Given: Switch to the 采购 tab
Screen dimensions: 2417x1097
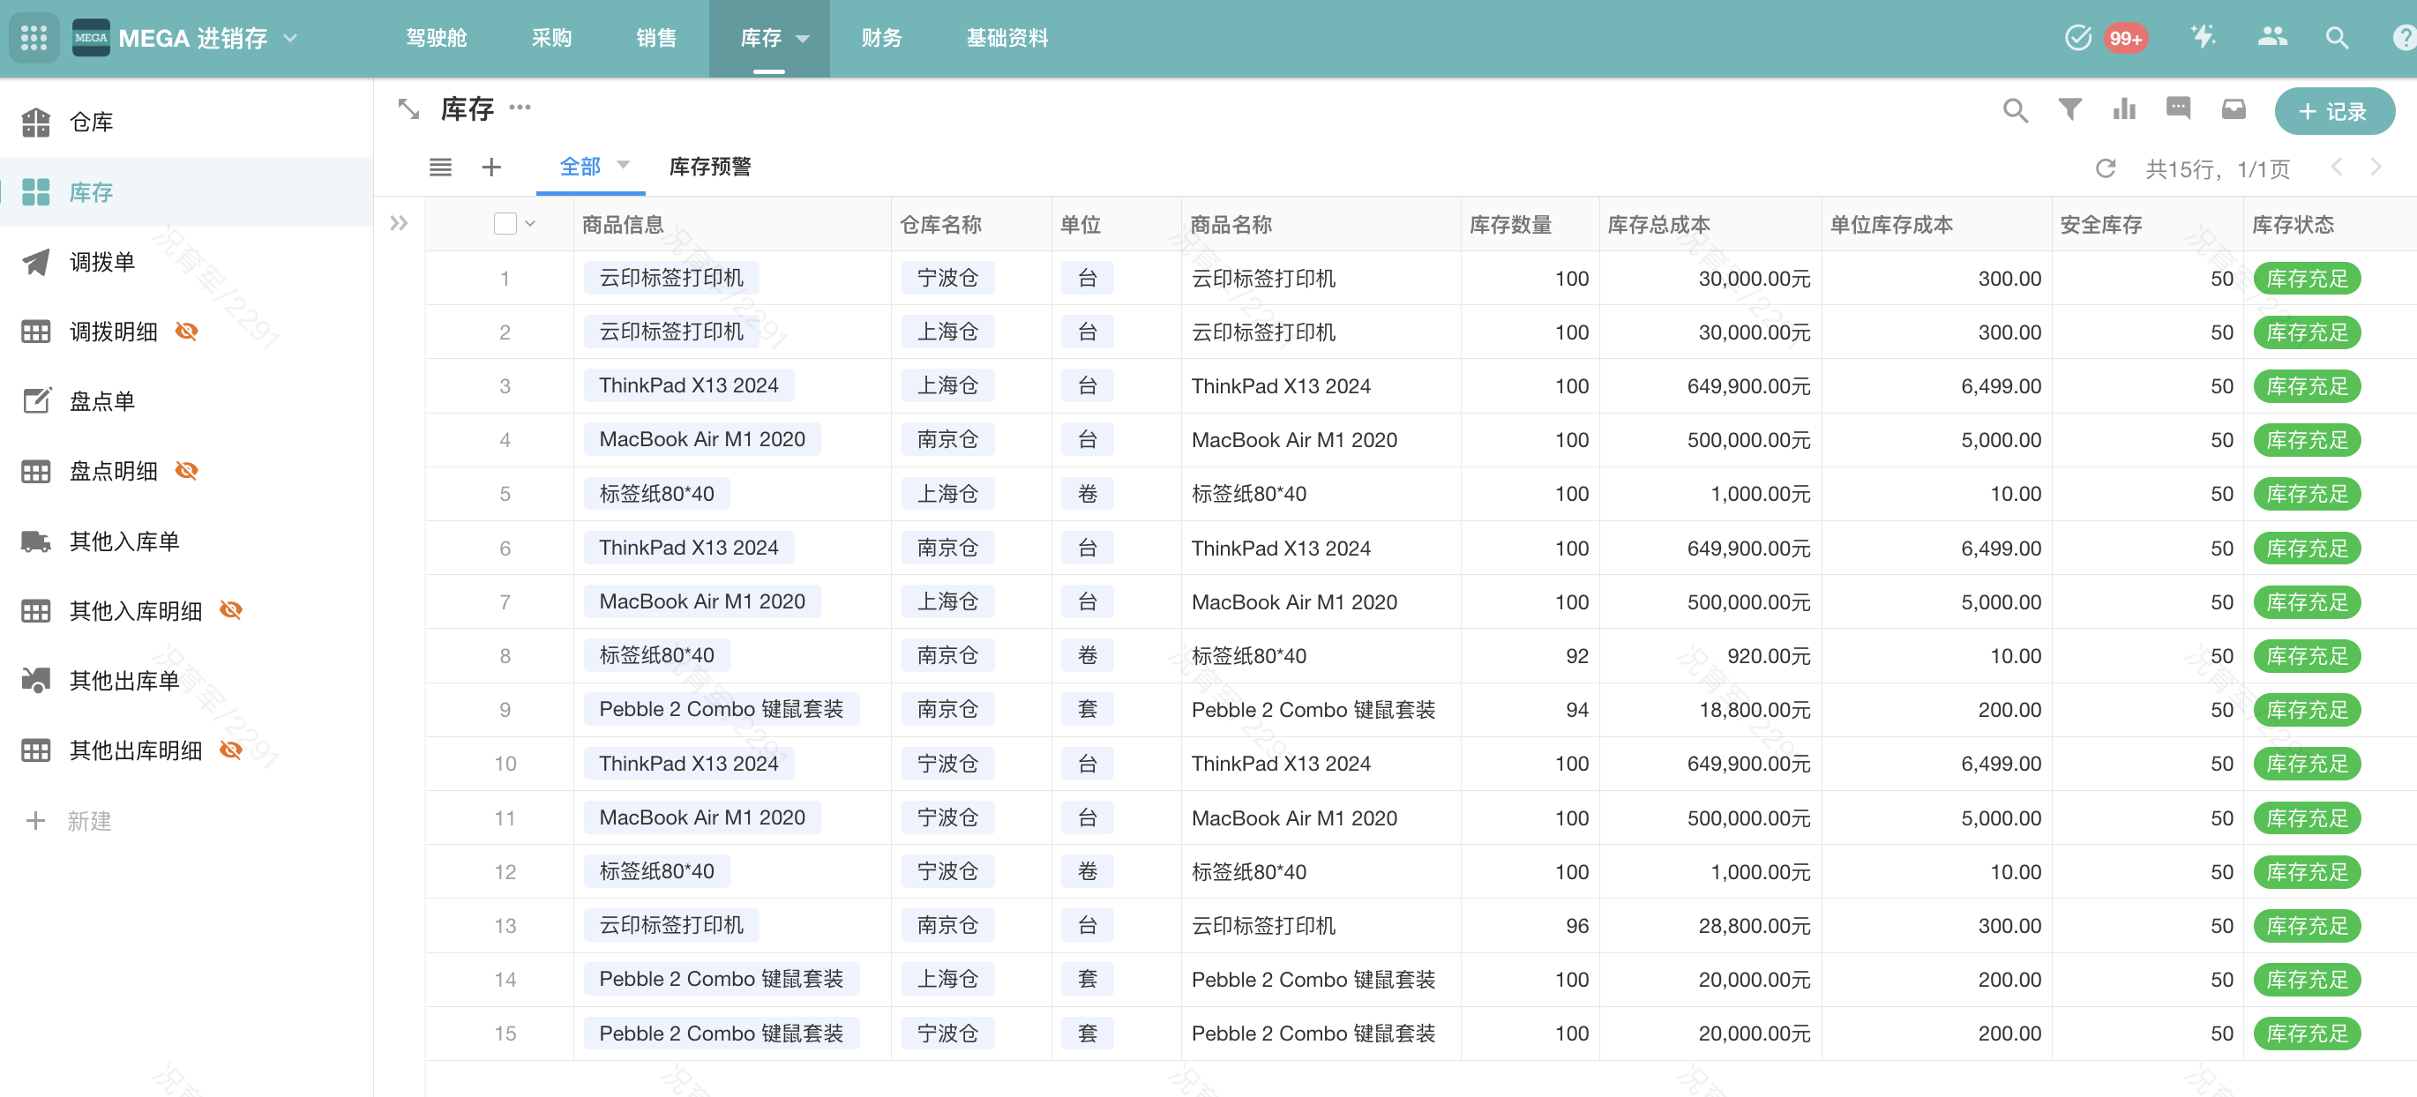Looking at the screenshot, I should (551, 38).
